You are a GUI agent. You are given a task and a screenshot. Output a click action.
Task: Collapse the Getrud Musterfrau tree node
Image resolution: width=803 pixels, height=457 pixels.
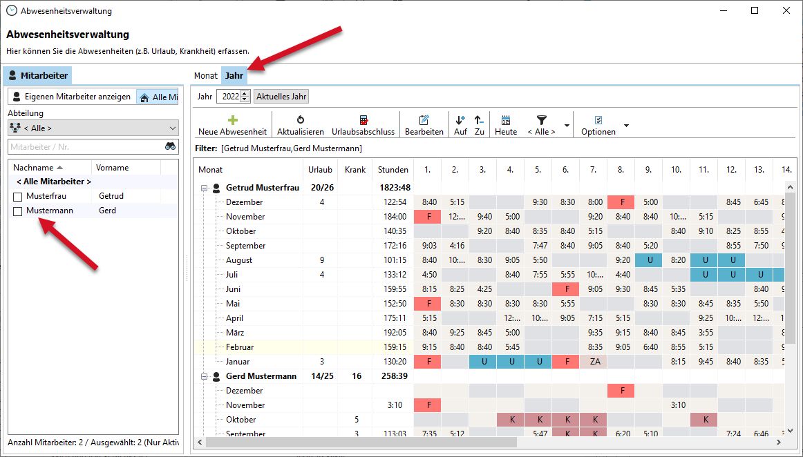click(205, 188)
